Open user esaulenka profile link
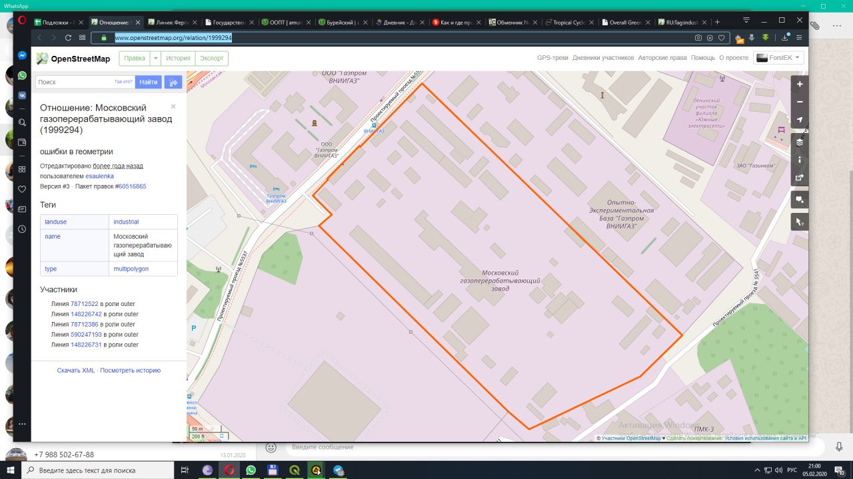 point(99,176)
